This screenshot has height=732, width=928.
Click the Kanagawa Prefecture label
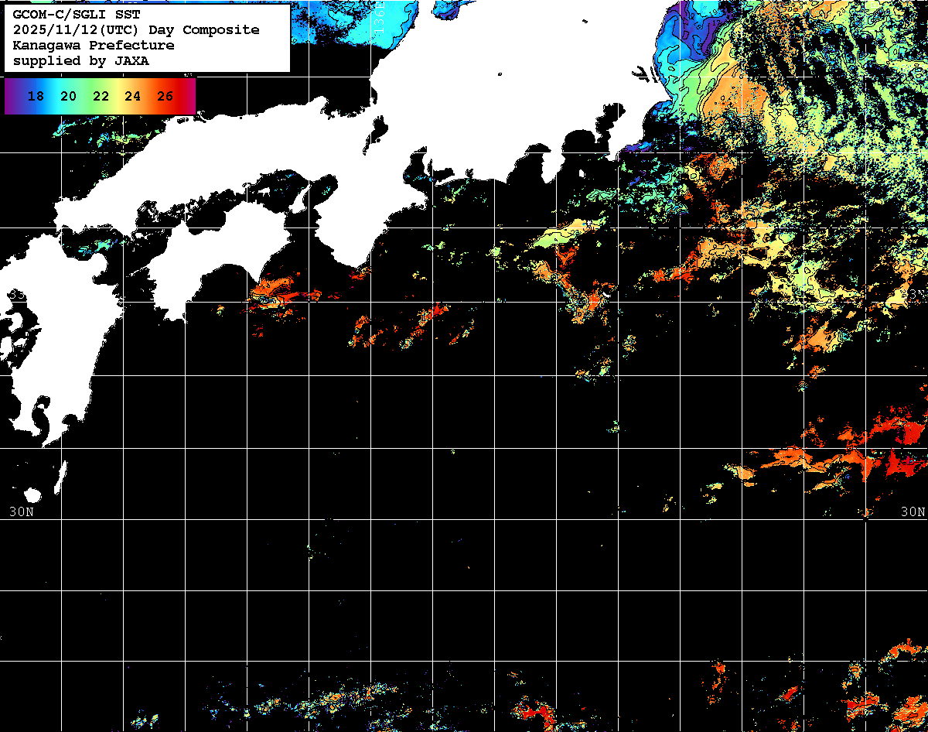(93, 46)
